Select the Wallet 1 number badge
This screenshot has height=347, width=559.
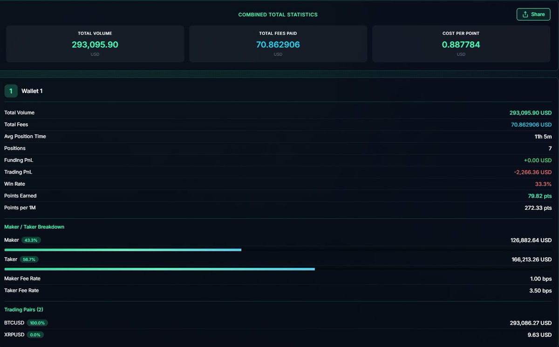point(11,91)
